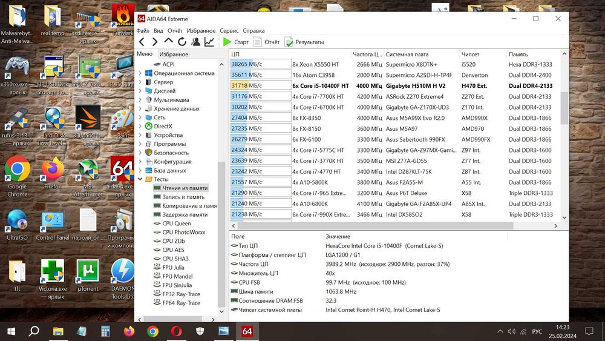Screen dimensions: 605x341
Task: Open the Сервис menu
Action: tap(229, 30)
